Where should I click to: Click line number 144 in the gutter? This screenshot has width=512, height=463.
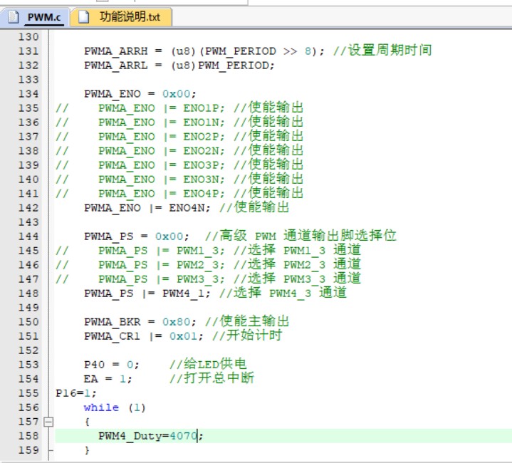[28, 236]
